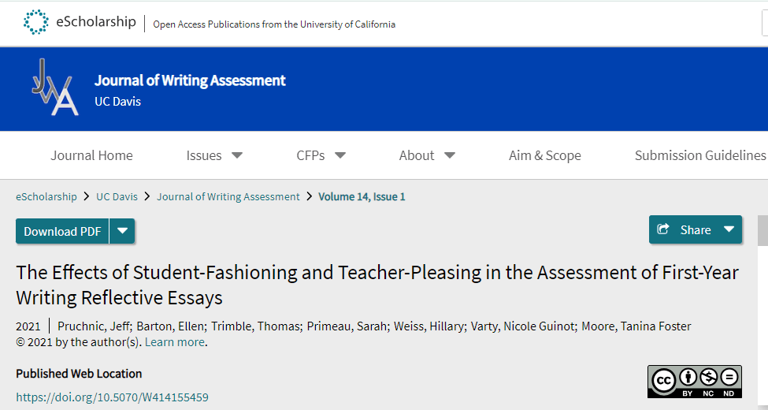Click the article title heading

pyautogui.click(x=377, y=285)
